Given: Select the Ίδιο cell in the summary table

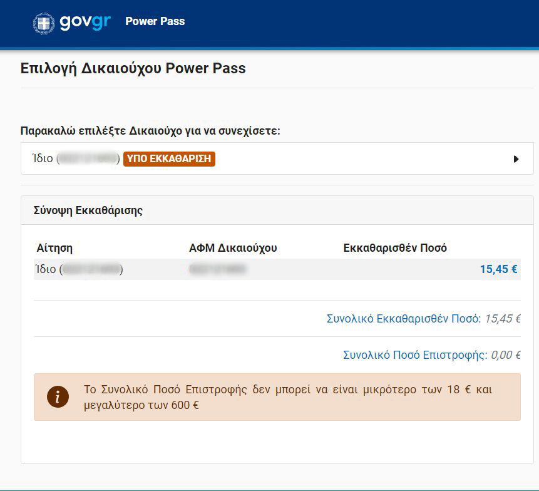Looking at the screenshot, I should (x=47, y=270).
